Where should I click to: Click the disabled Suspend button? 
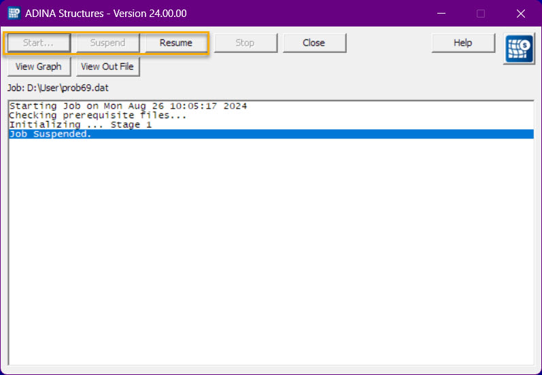[107, 43]
